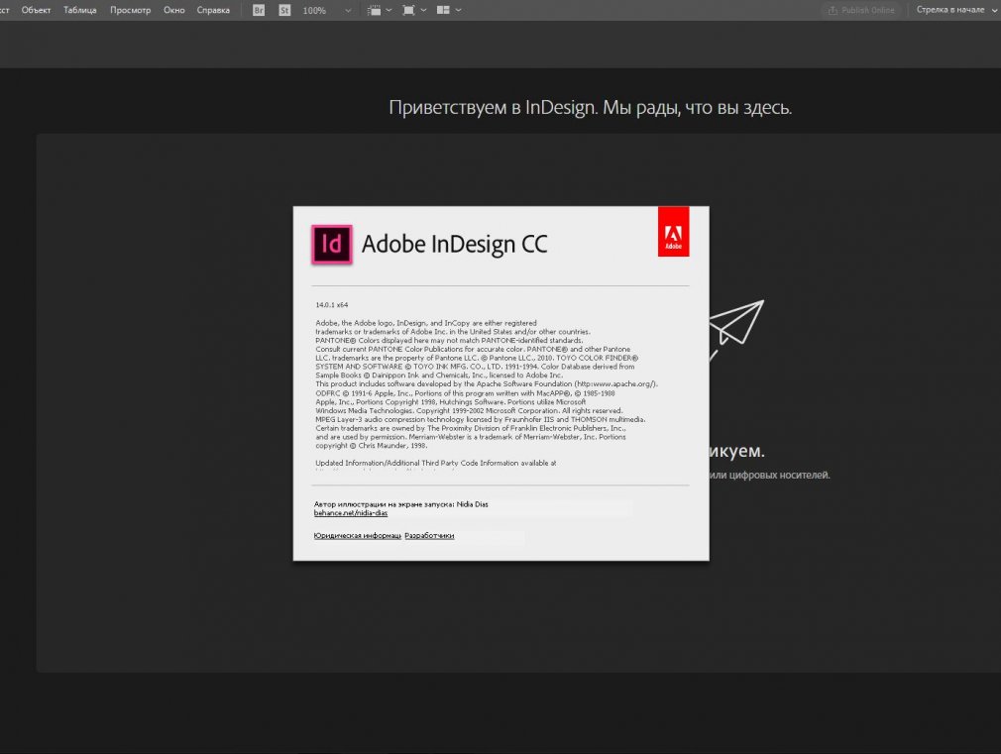1001x754 pixels.
Task: Open the Окно menu
Action: (x=173, y=10)
